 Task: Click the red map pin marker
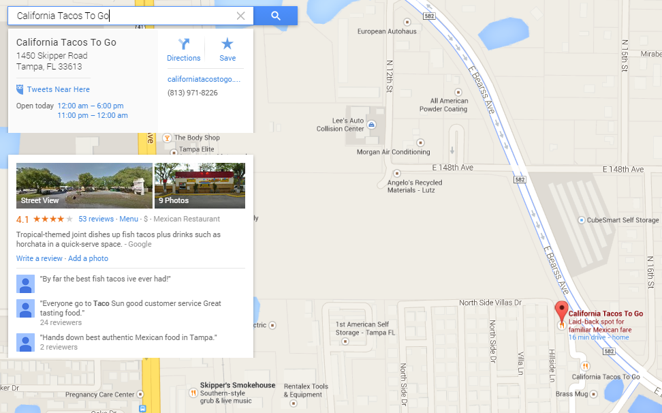coord(561,311)
